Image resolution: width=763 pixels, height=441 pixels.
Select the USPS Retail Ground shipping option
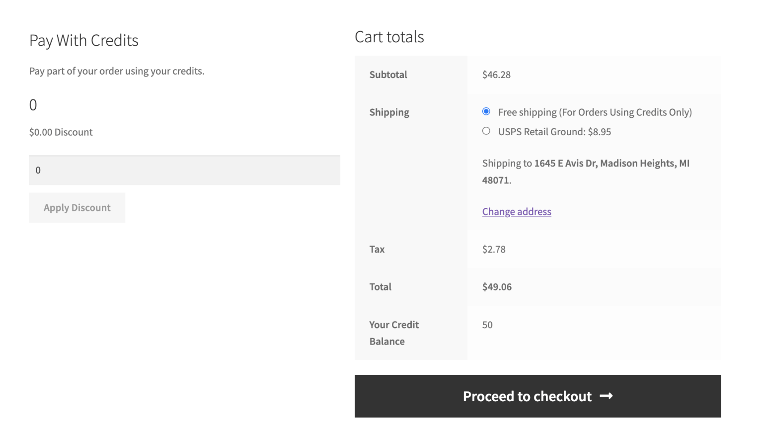click(x=486, y=131)
